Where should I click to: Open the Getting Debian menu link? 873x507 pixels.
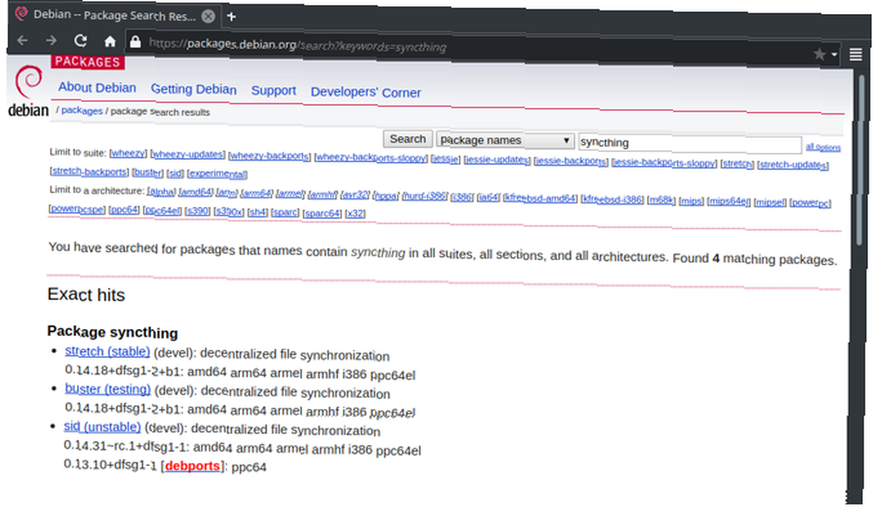coord(194,89)
